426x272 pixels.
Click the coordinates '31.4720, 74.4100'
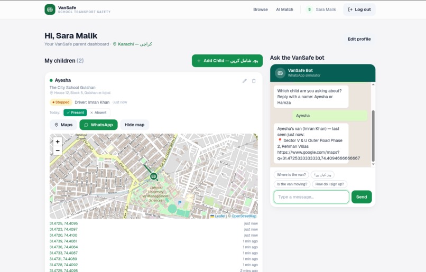coord(63,236)
